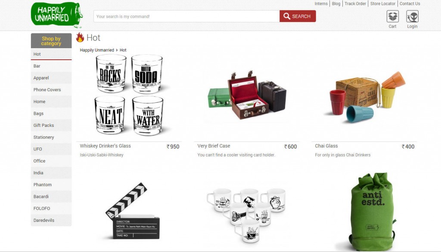
Task: Open the FOLOFO category
Action: [x=51, y=209]
